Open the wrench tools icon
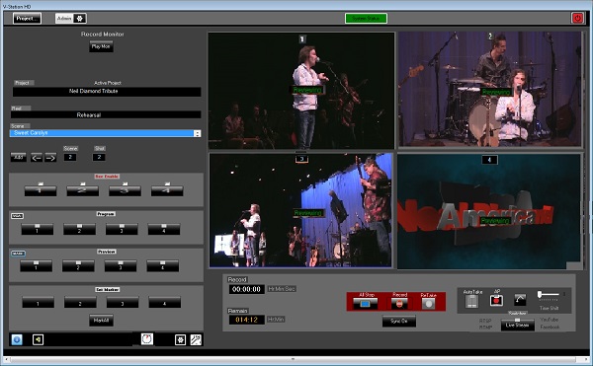593x366 pixels. pos(196,340)
